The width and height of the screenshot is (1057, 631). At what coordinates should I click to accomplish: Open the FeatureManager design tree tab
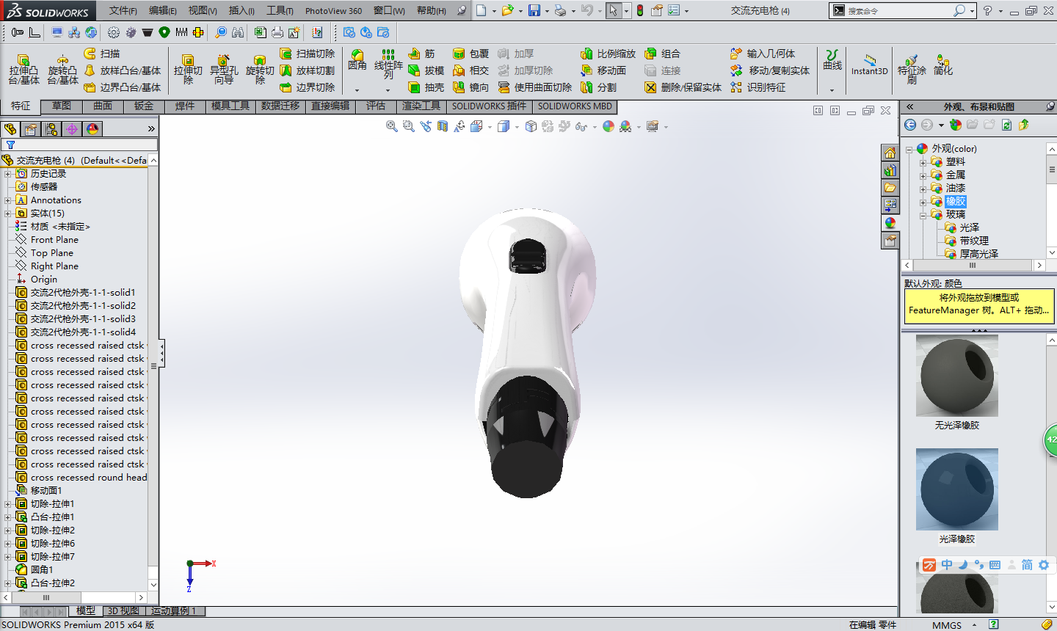[10, 129]
